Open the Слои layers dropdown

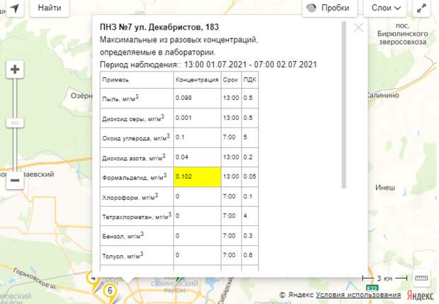tap(384, 8)
